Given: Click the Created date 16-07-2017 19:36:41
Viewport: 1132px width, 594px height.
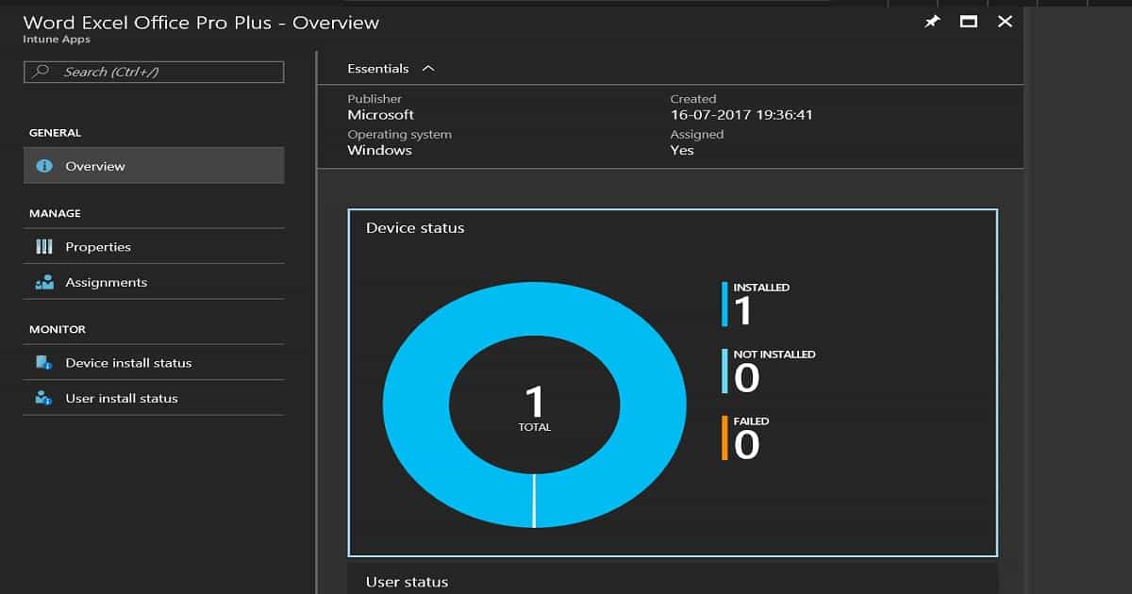Looking at the screenshot, I should point(741,115).
